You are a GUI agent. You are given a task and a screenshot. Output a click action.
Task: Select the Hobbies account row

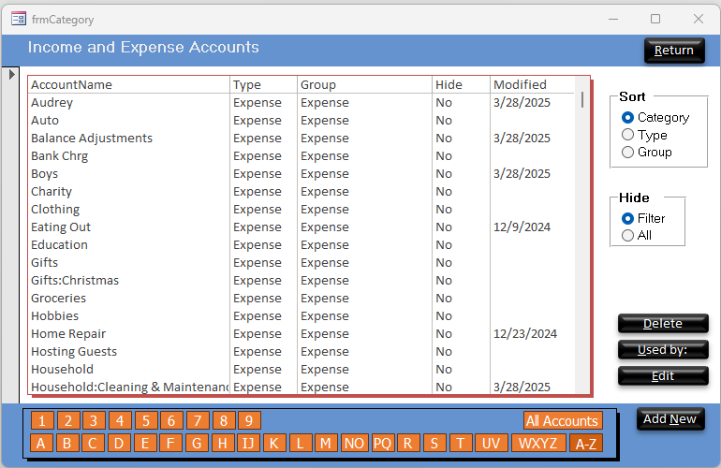(302, 315)
